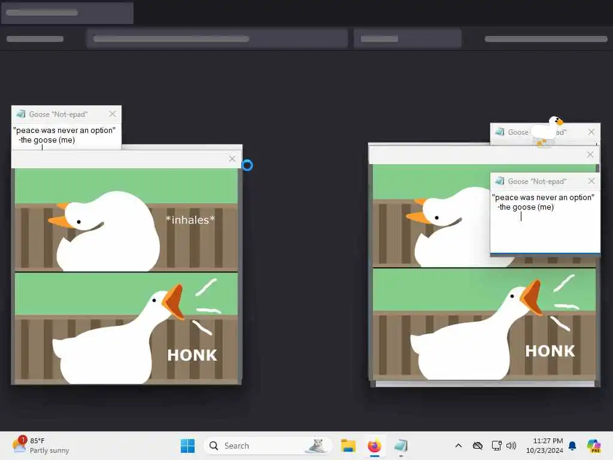Screen dimensions: 613x460
Task: Click the upper right Goose window title icon
Action: tap(500, 132)
